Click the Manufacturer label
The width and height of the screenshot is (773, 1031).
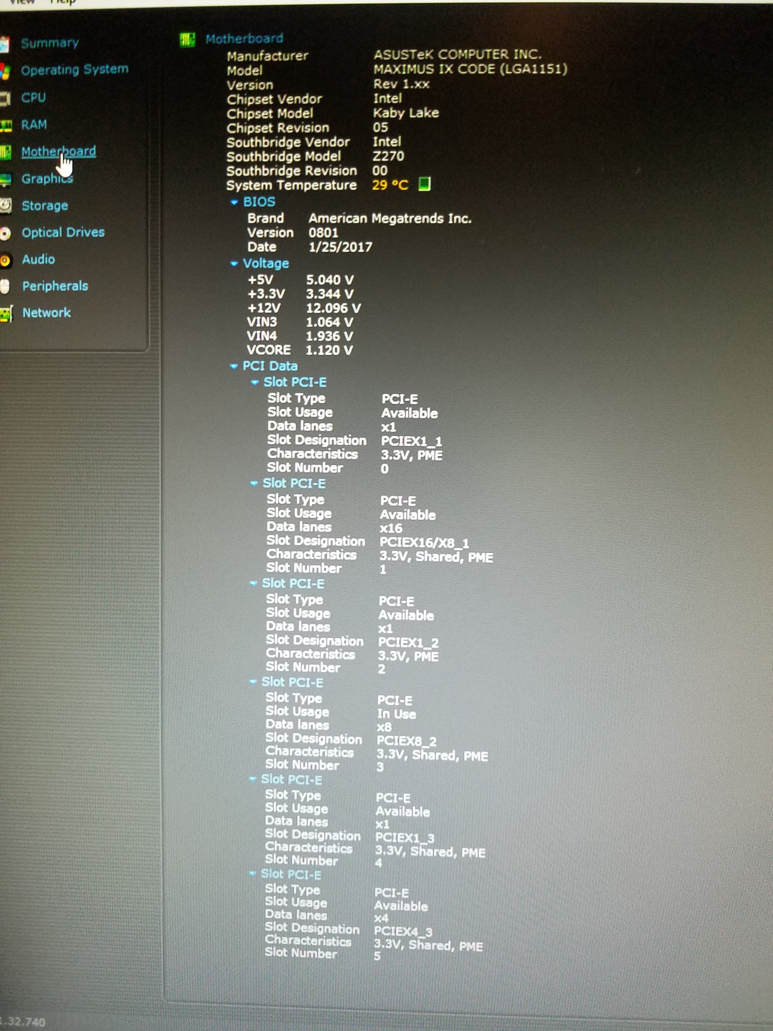(267, 56)
